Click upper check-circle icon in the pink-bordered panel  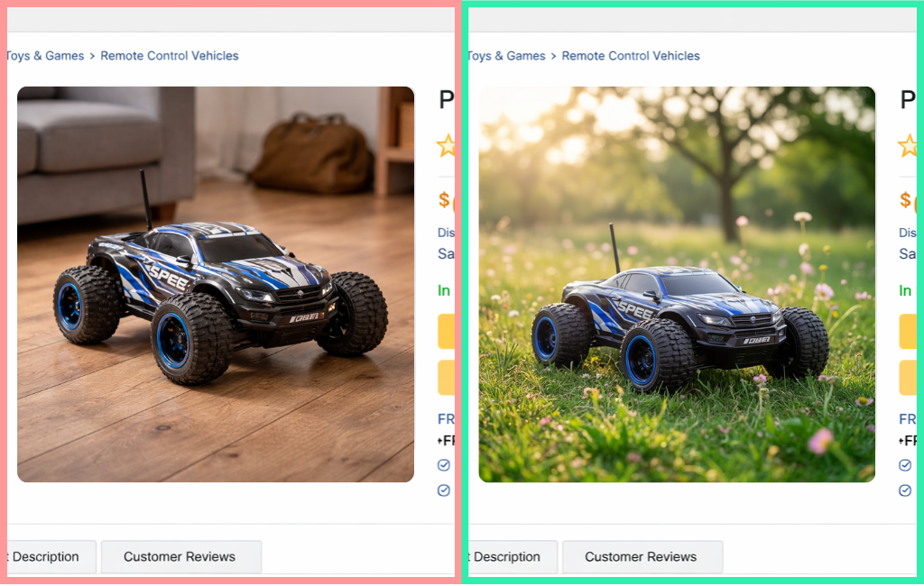444,465
